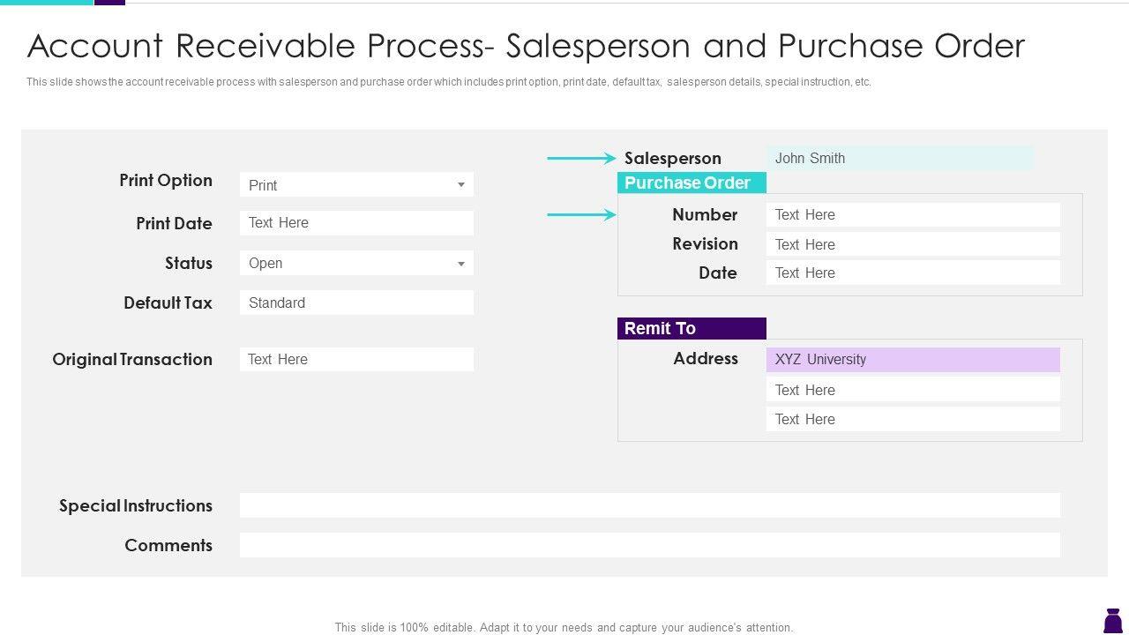1129x635 pixels.
Task: Click the third Remit To address line
Action: click(x=913, y=419)
